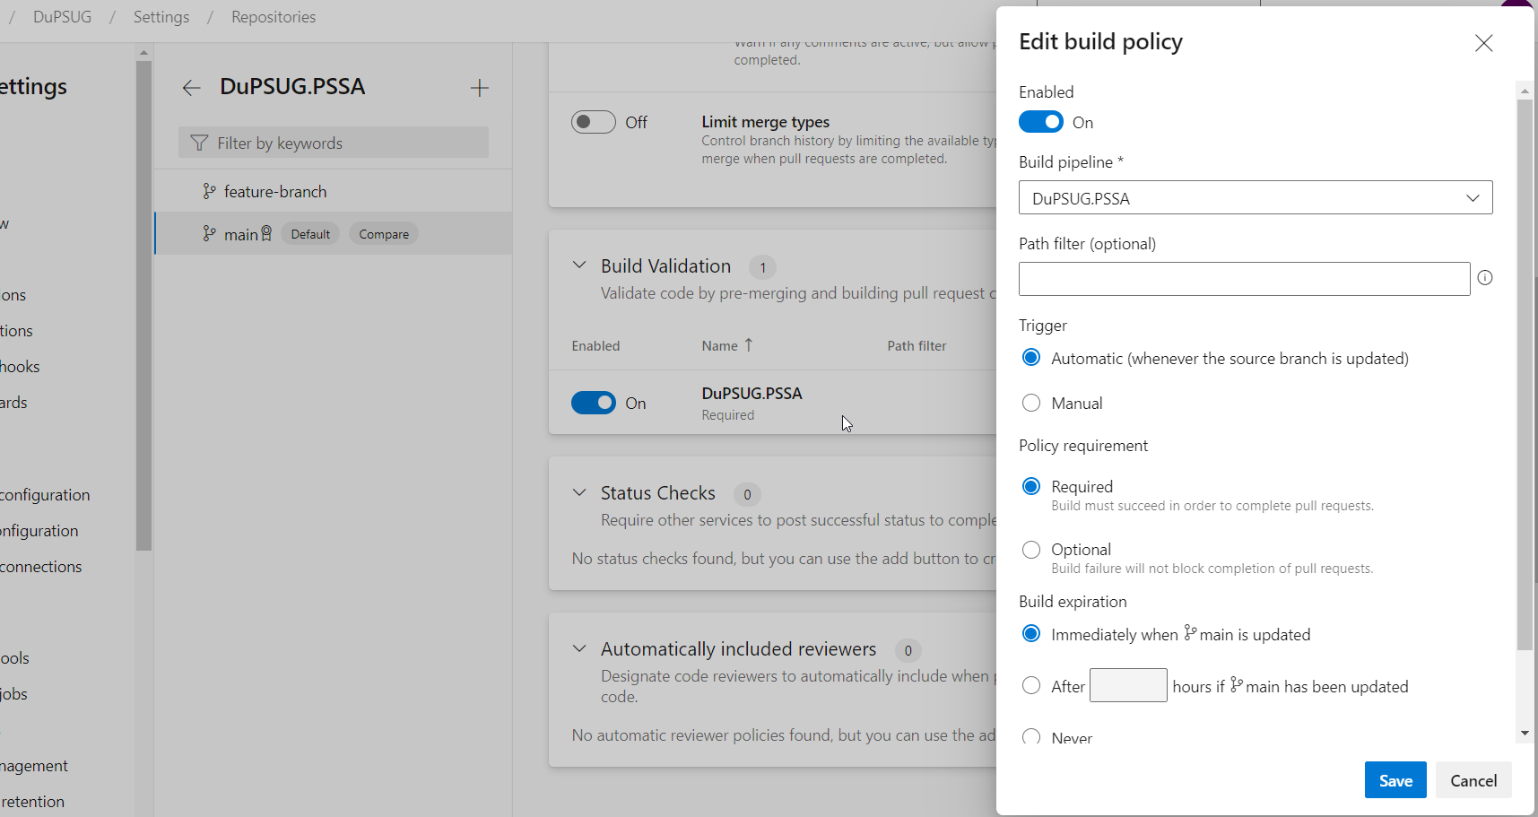This screenshot has height=817, width=1538.
Task: Click Compare on the main branch
Action: pos(383,233)
